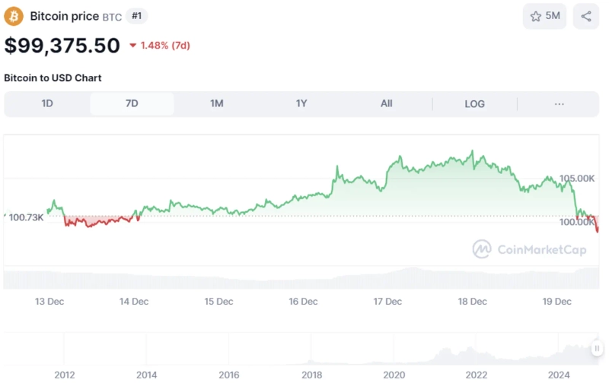Image resolution: width=609 pixels, height=386 pixels.
Task: Click the 105.00K price axis label
Action: pos(576,179)
